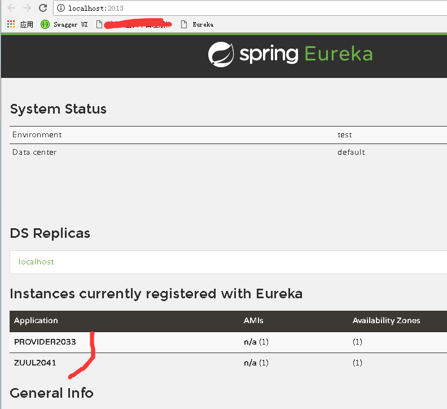Open the Apps grid icon in the bookmarks bar
The image size is (447, 409).
[11, 24]
